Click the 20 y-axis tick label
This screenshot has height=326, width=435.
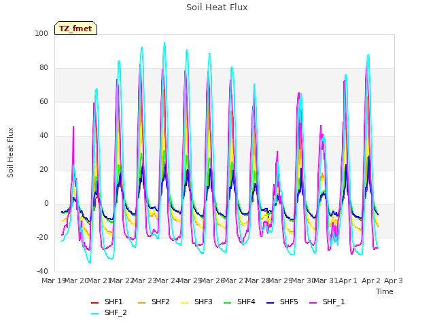[43, 169]
